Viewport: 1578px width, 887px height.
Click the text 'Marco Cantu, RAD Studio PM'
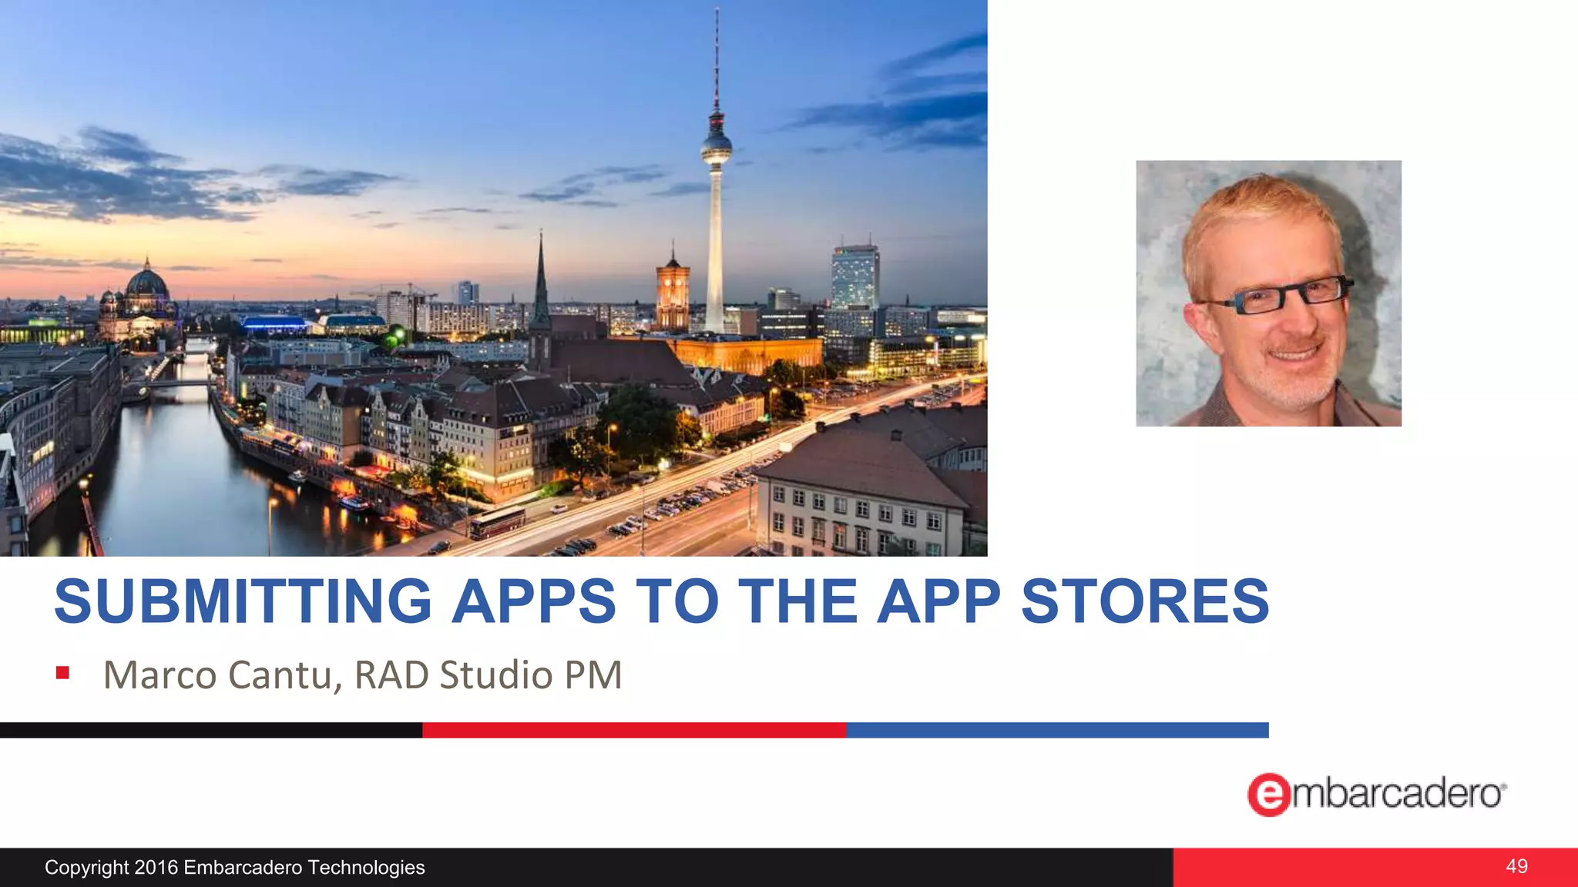362,675
